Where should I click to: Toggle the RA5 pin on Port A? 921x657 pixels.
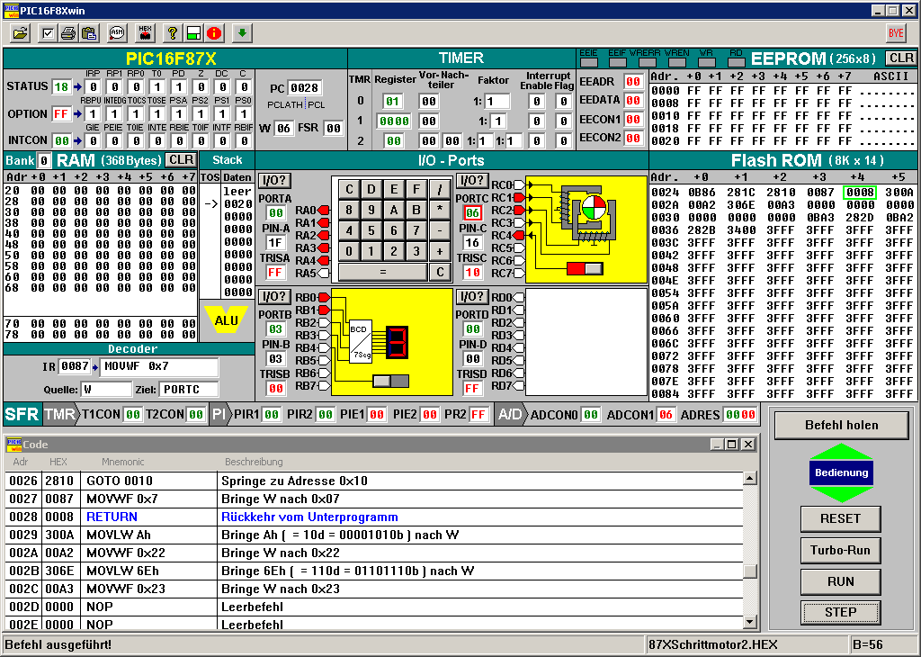pos(323,273)
